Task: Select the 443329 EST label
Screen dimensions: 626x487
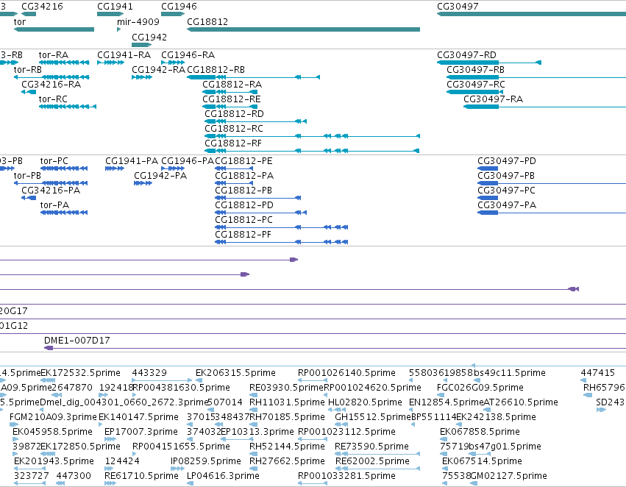Action: click(149, 373)
